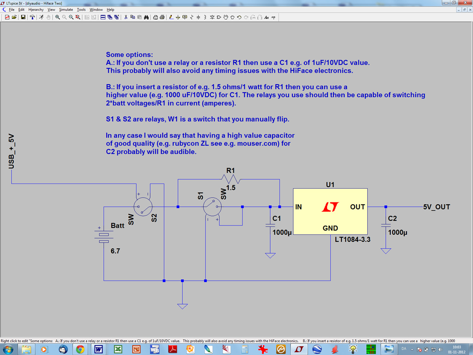Click the resistor R1 symbol in schematic
Image resolution: width=473 pixels, height=355 pixels.
pos(230,179)
